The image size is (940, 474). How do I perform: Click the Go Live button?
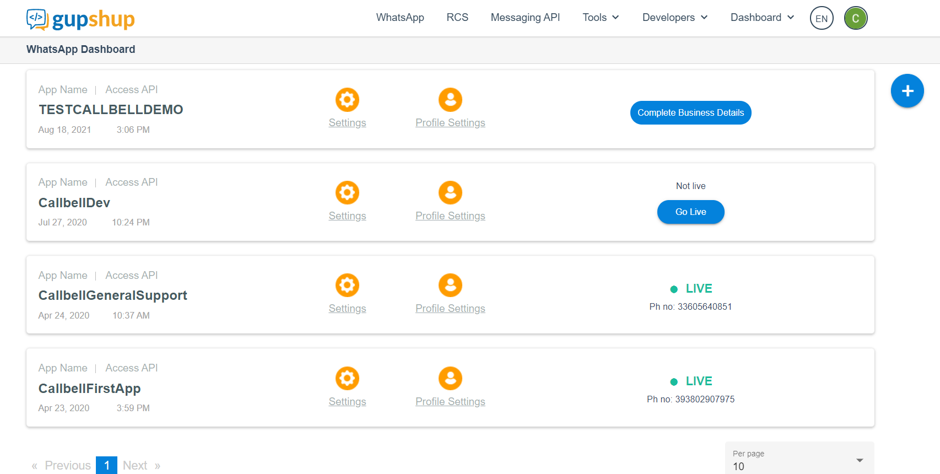pyautogui.click(x=690, y=212)
